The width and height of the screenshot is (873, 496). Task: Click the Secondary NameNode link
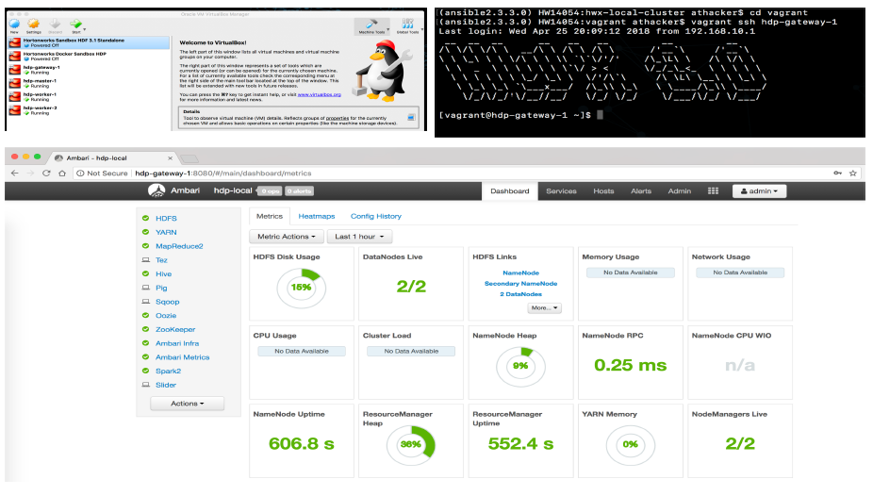(520, 283)
